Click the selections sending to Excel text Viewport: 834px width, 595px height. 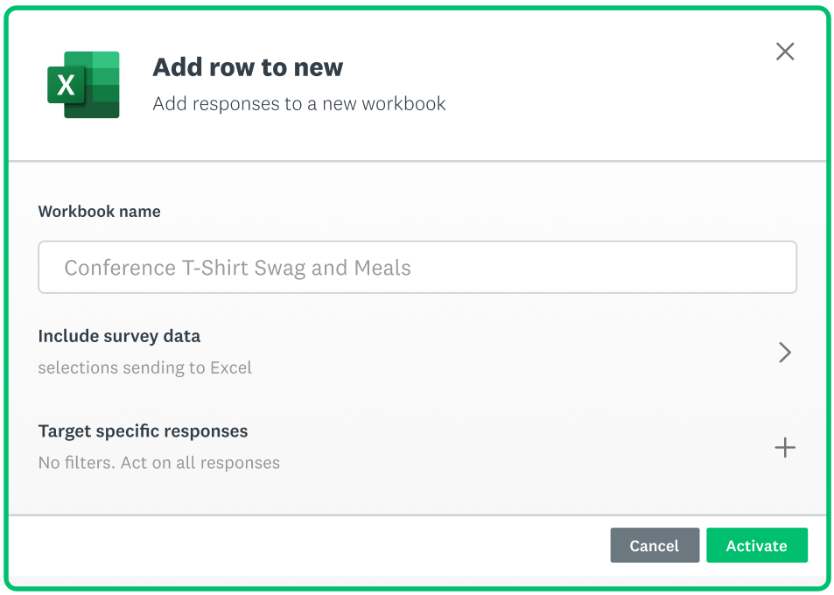(145, 367)
